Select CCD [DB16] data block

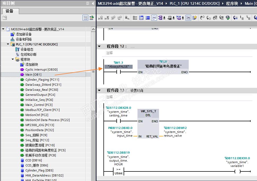pos(34,160)
